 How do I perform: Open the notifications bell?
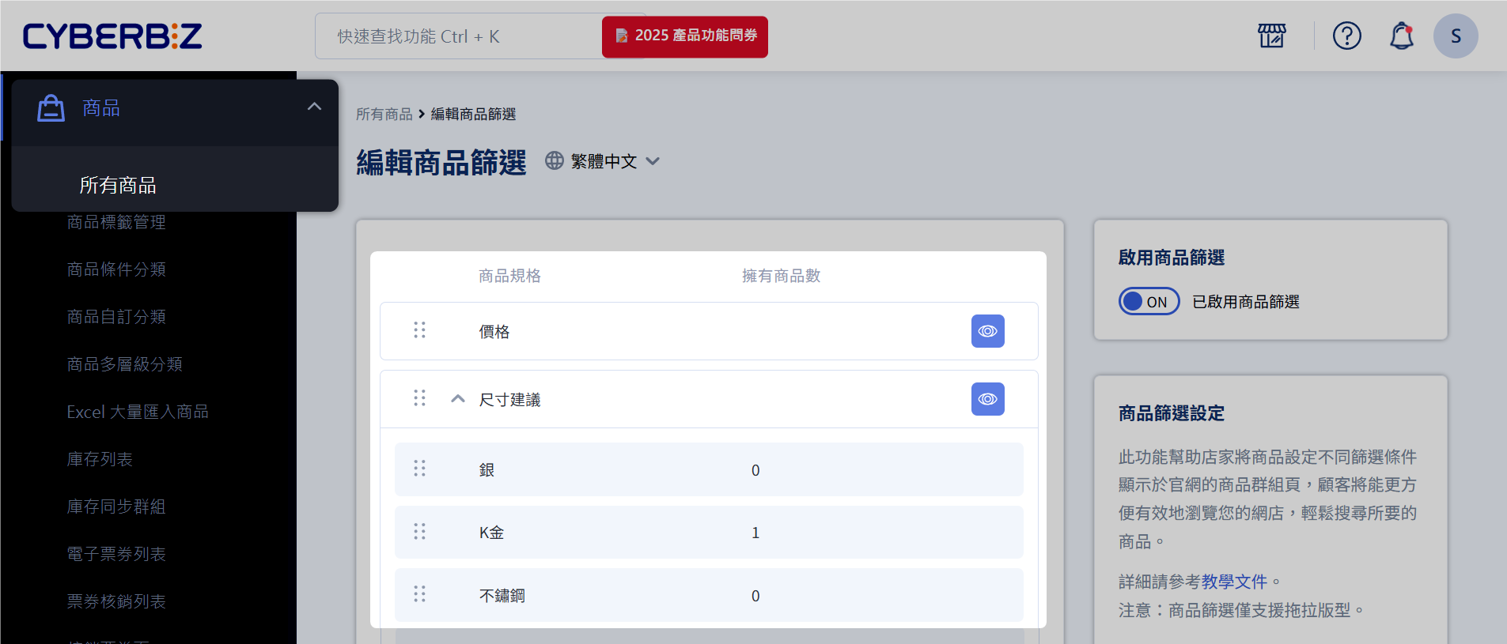coord(1401,36)
